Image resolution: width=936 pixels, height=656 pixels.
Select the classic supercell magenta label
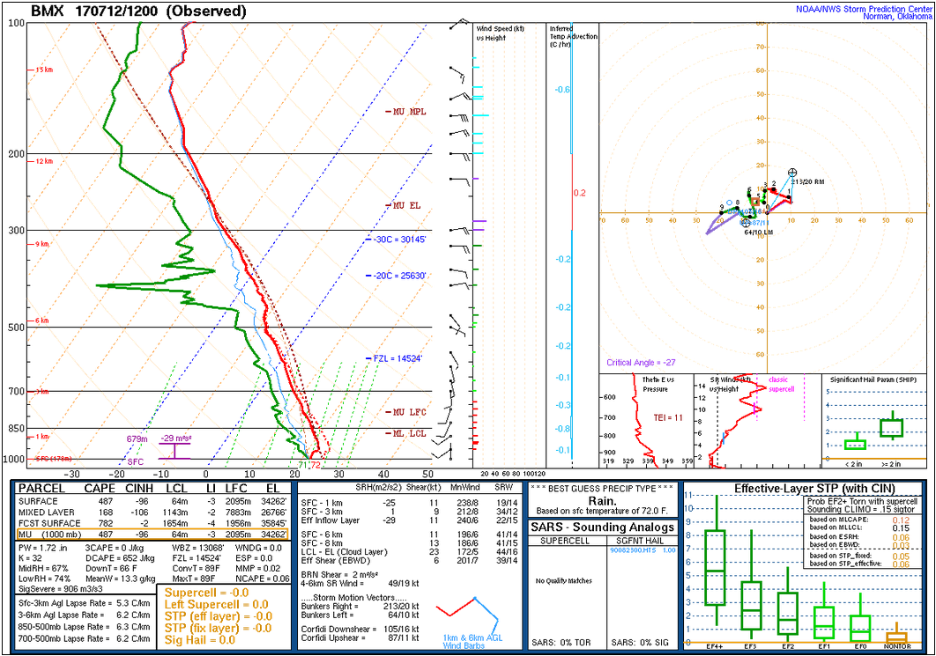pos(782,384)
